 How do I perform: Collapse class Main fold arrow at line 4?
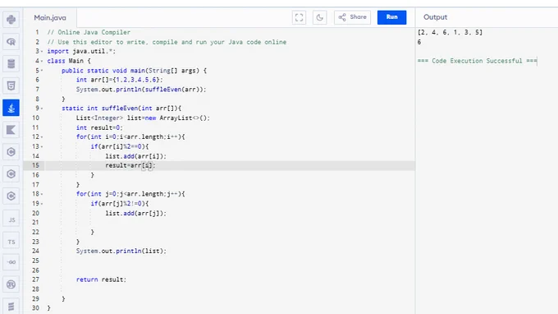(42, 61)
